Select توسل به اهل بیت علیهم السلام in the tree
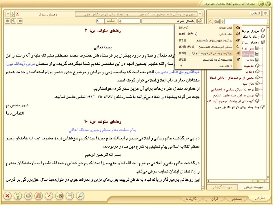 pos(234,96)
